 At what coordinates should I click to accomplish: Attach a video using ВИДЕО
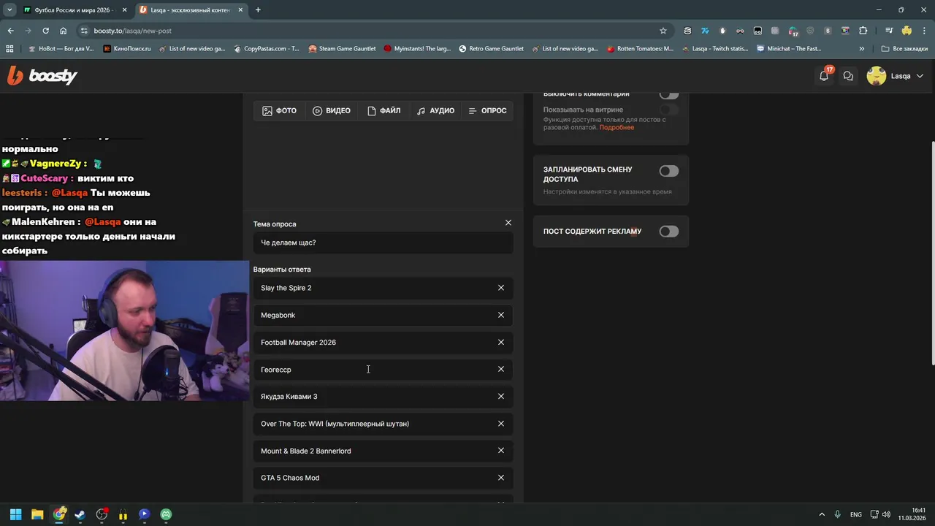pos(332,111)
